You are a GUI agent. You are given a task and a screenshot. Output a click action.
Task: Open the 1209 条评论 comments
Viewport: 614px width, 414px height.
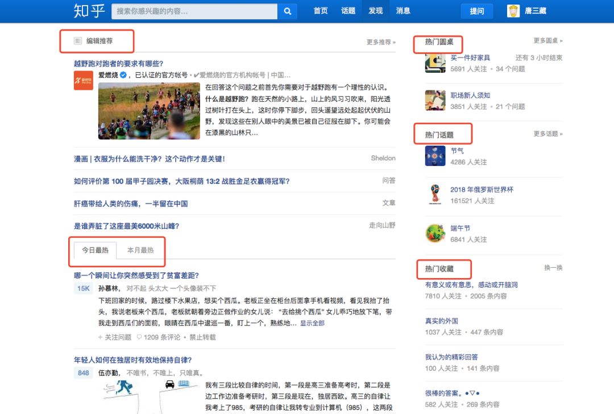click(x=159, y=337)
